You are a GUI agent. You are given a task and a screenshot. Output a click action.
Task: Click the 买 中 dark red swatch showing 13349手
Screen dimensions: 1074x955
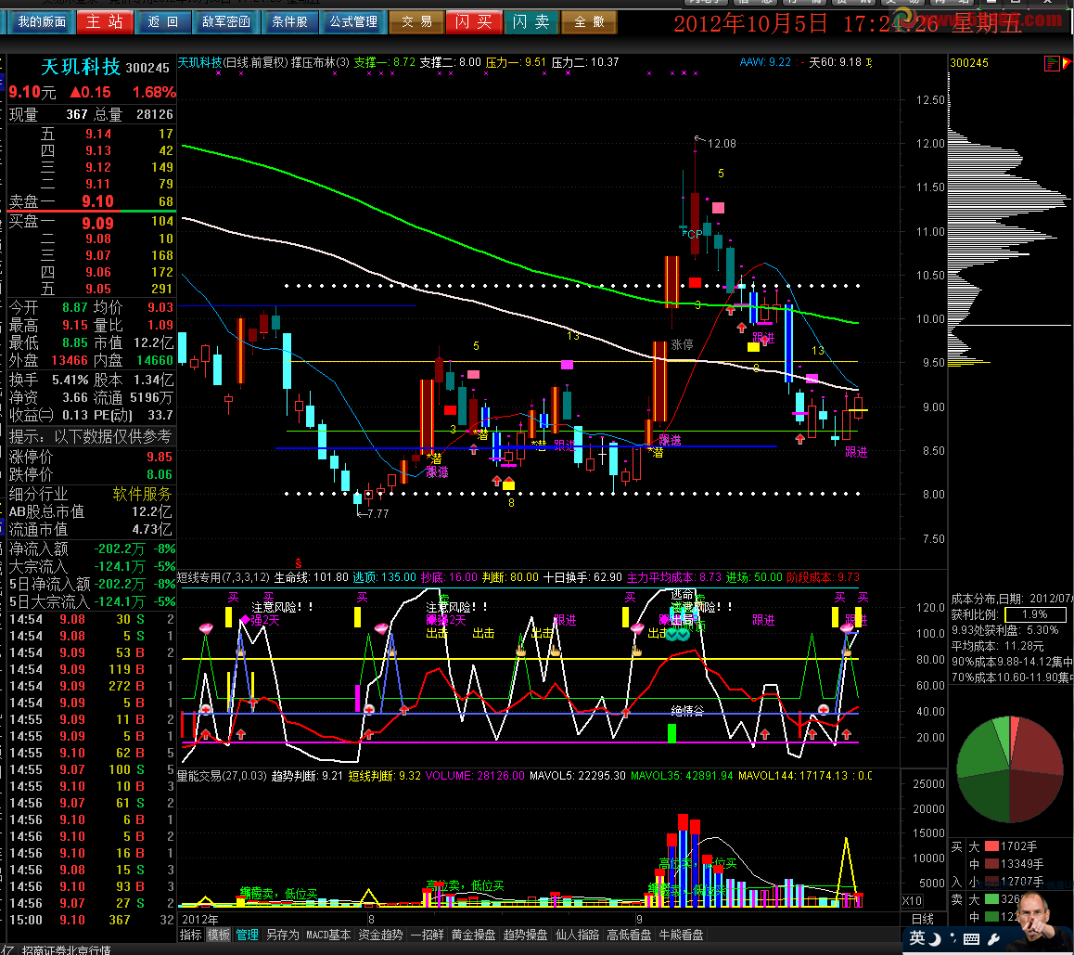pyautogui.click(x=991, y=864)
